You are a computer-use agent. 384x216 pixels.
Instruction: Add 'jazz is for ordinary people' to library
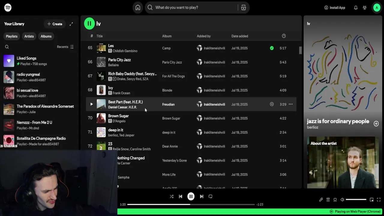pos(376,124)
